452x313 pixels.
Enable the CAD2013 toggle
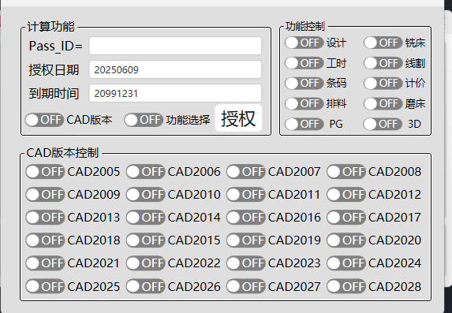point(45,218)
